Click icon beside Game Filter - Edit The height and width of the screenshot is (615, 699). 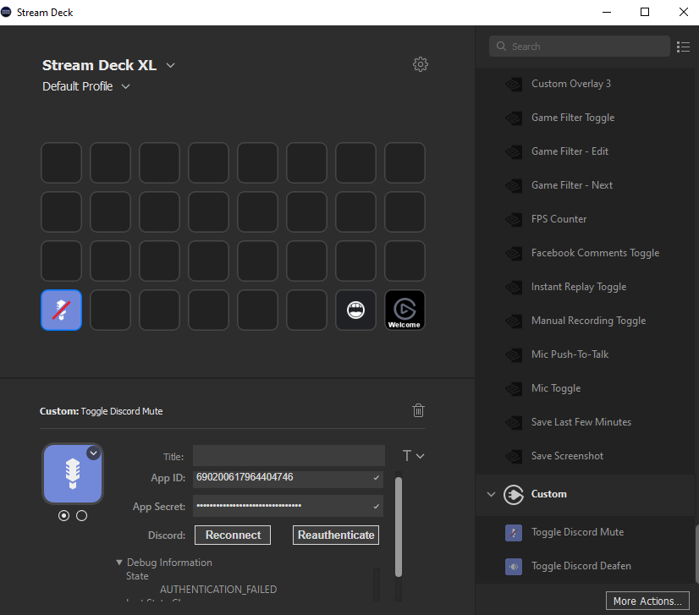click(x=514, y=152)
